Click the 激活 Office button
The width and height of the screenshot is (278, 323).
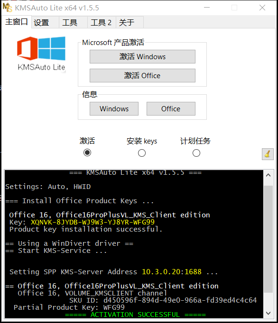(142, 76)
